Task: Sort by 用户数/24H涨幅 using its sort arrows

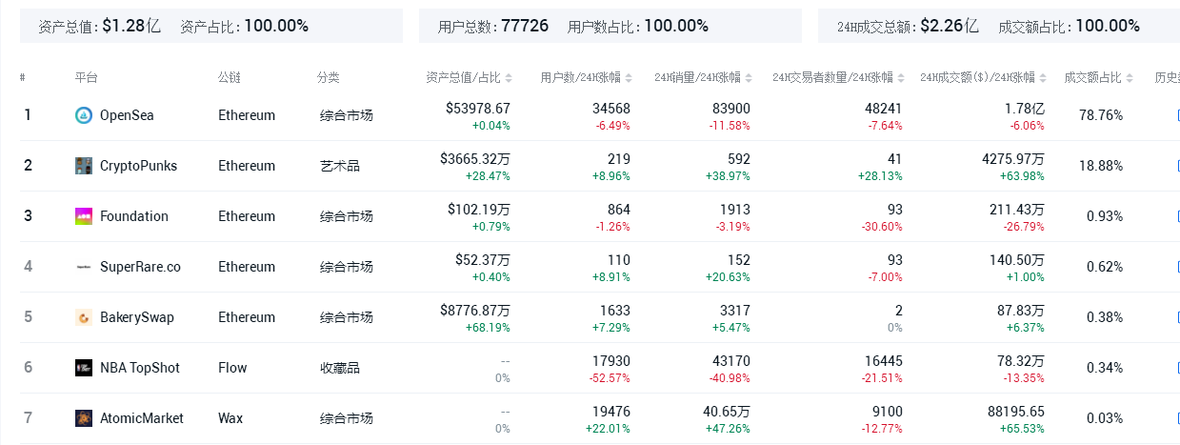Action: pos(629,77)
